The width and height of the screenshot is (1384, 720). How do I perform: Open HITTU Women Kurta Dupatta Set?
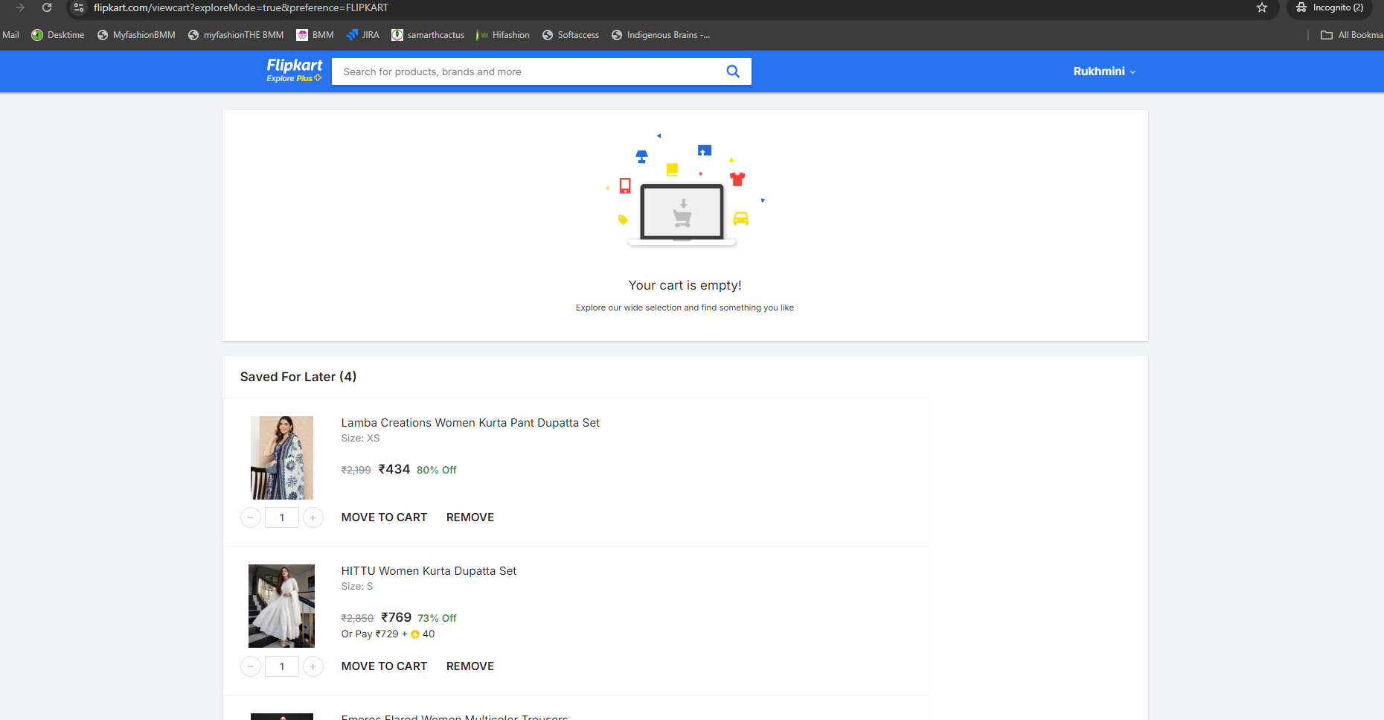429,571
